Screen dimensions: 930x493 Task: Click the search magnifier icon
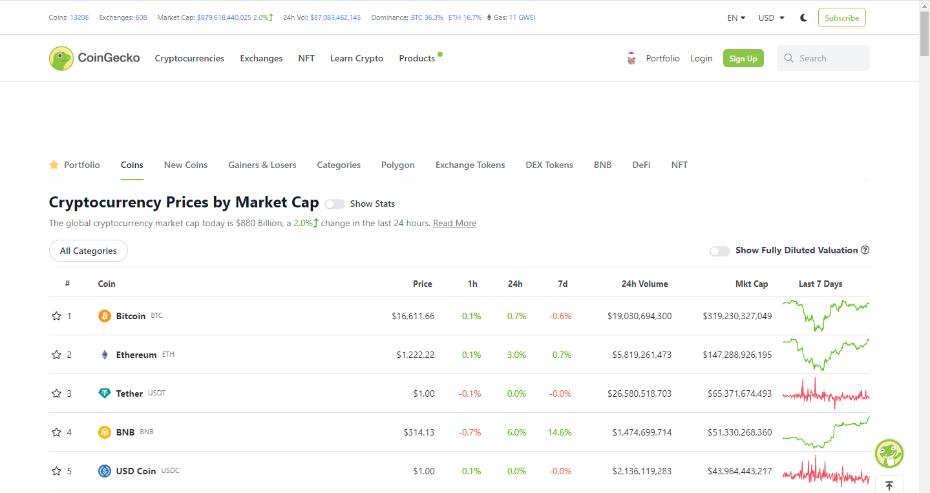(x=788, y=58)
